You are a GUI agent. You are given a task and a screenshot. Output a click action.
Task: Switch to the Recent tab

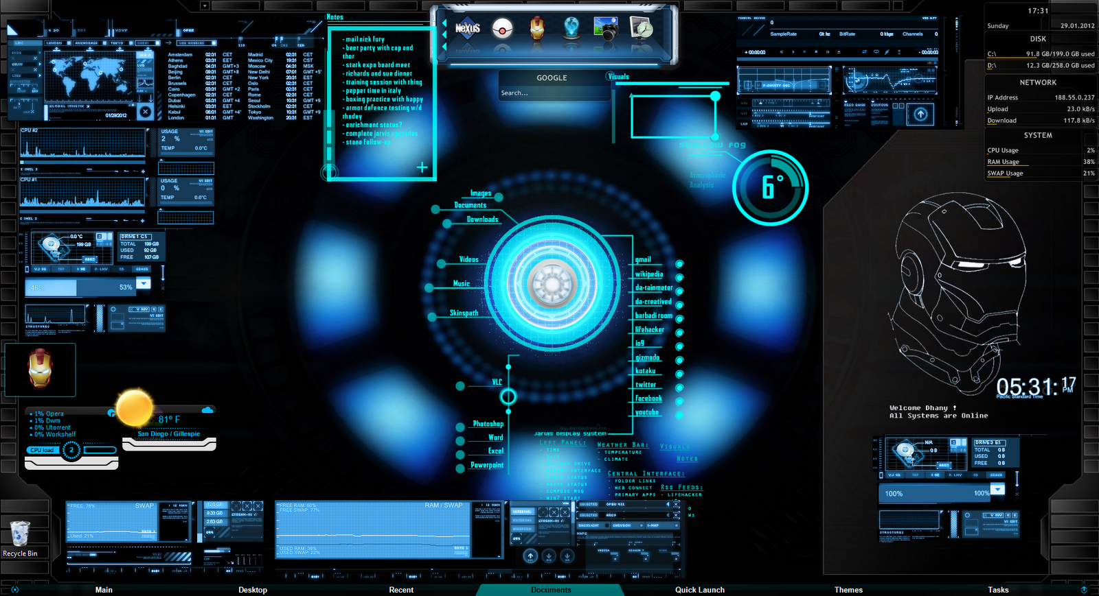(401, 590)
